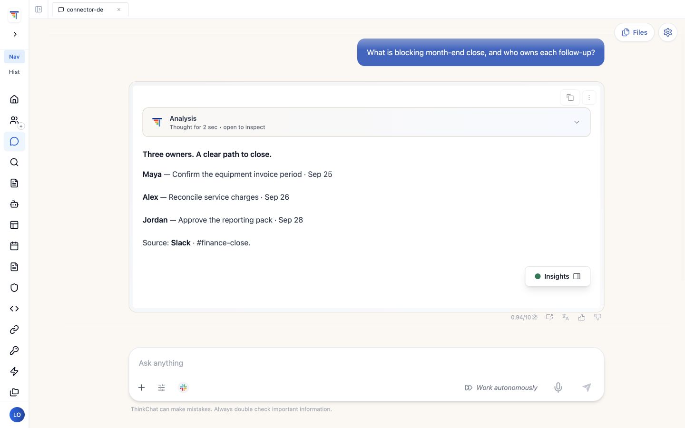Expand the Analysis thought section
The image size is (685, 428).
click(366, 122)
